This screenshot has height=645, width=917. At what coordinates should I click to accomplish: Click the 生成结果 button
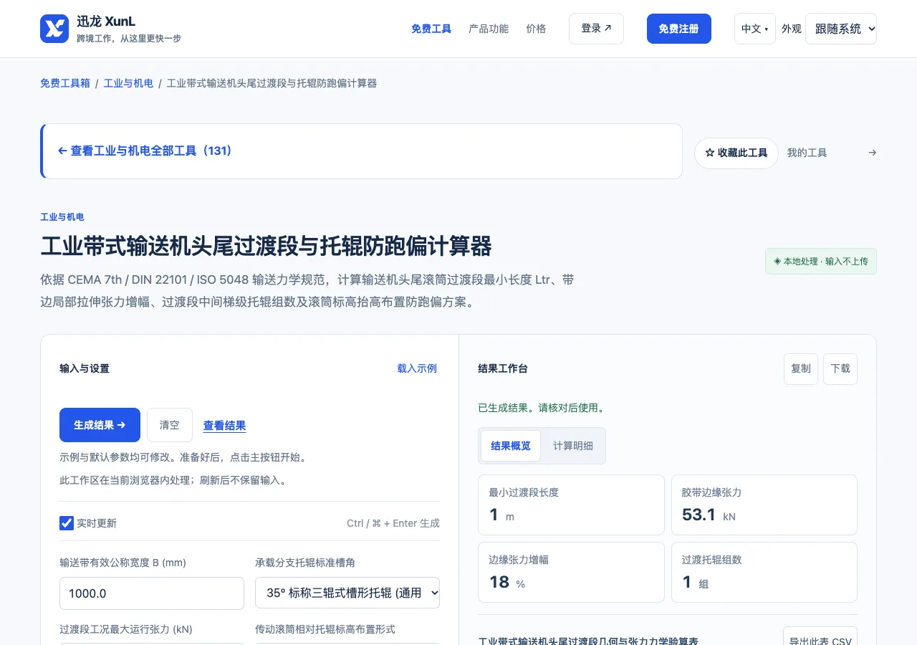100,425
